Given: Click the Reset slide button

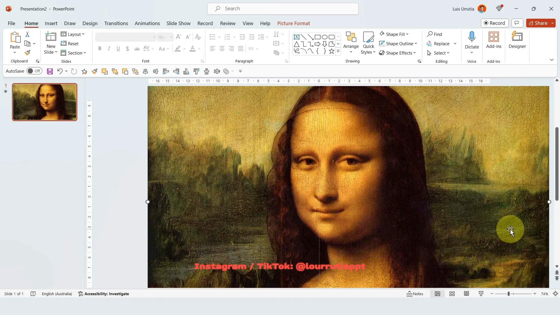Looking at the screenshot, I should [70, 44].
